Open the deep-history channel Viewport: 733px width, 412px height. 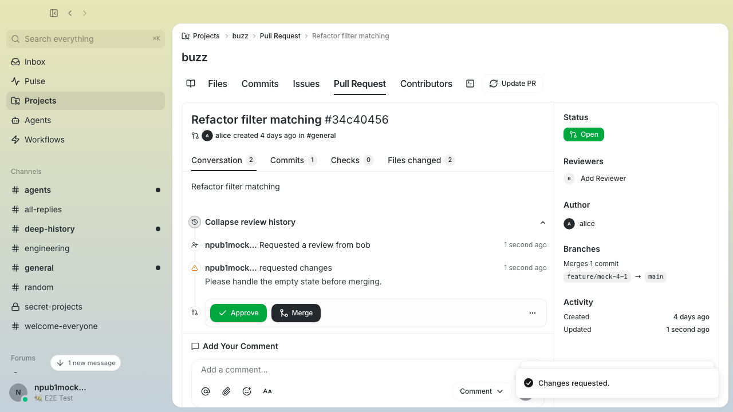coord(86,229)
